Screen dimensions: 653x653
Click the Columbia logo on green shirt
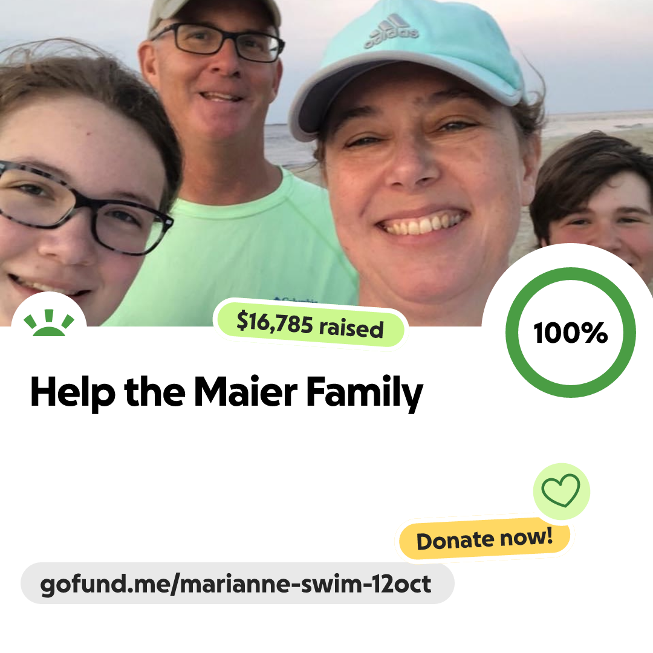point(296,299)
